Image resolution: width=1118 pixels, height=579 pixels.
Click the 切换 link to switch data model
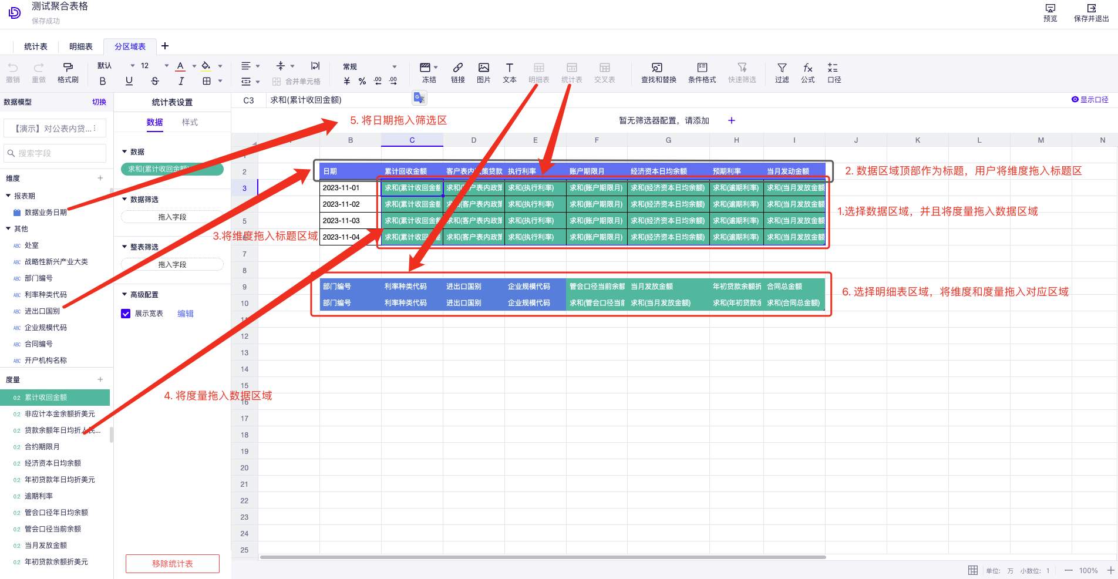click(99, 102)
